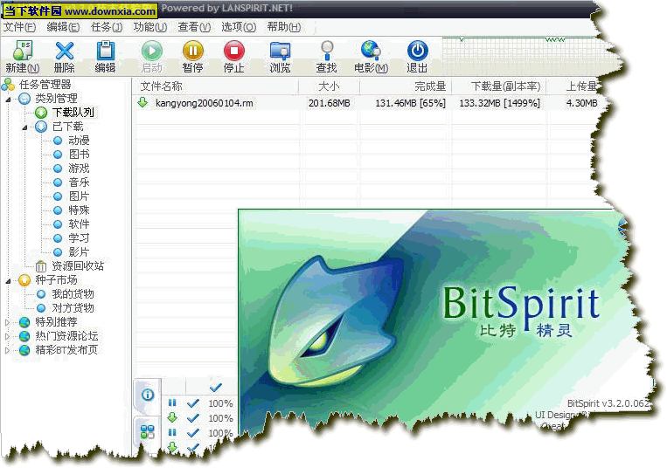
Task: Open the 查看(V) menu
Action: [194, 27]
